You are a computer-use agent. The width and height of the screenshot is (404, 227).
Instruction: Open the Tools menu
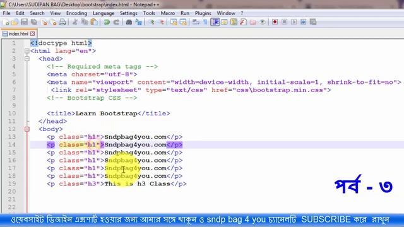149,13
